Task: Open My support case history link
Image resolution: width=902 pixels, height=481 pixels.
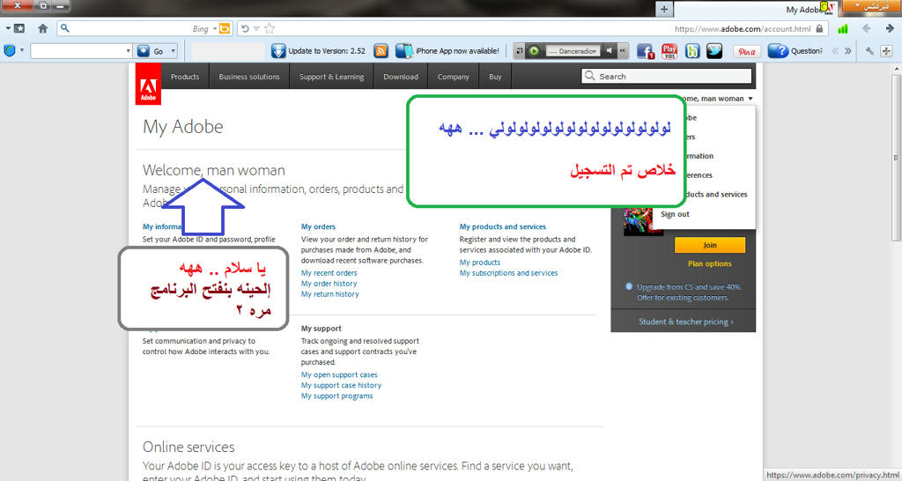Action: click(x=341, y=386)
